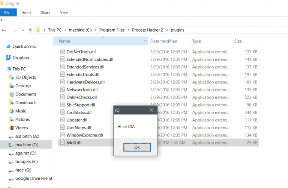Select the Quick access star icon

tap(9, 47)
